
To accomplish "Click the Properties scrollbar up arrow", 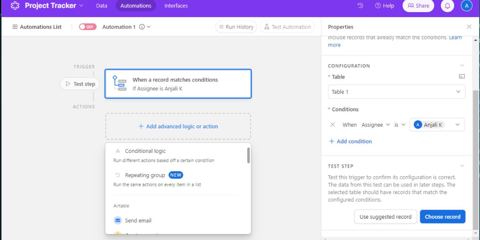I will coord(475,40).
